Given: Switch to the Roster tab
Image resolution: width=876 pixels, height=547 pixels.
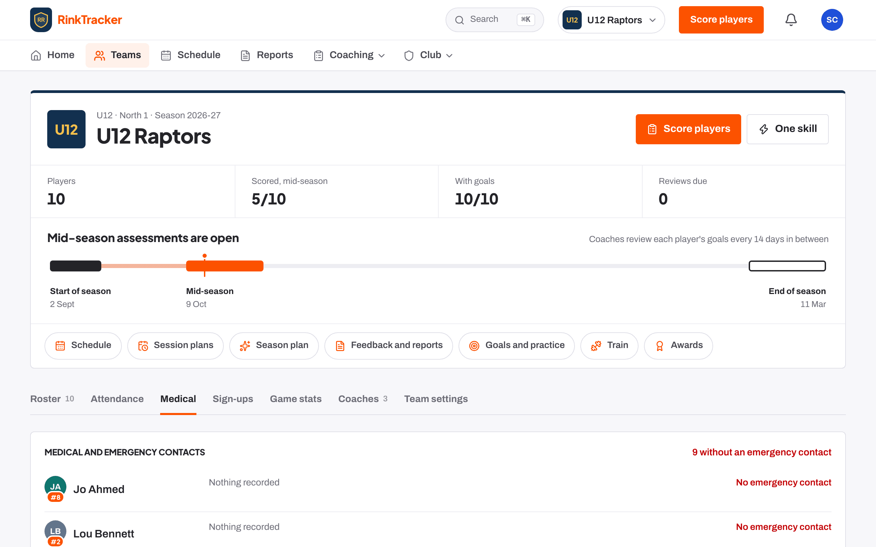Looking at the screenshot, I should point(52,399).
